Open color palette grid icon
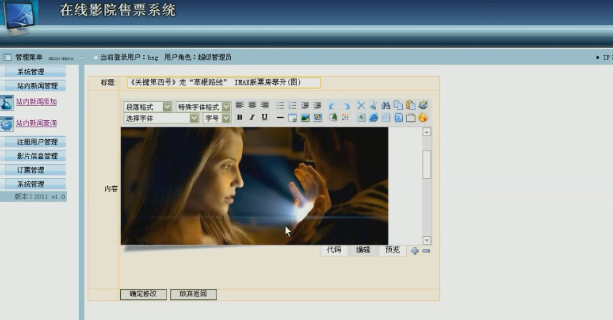This screenshot has width=613, height=320. click(x=345, y=118)
